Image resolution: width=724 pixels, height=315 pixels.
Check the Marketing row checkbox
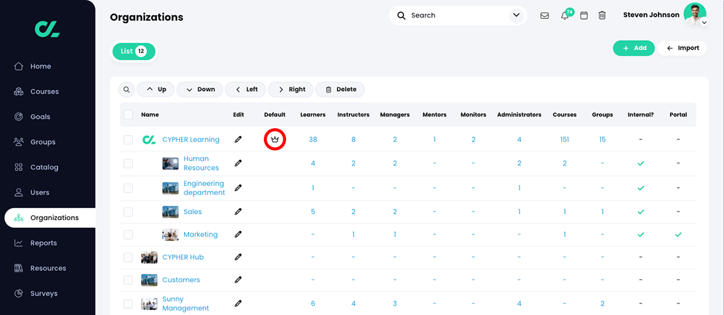128,235
